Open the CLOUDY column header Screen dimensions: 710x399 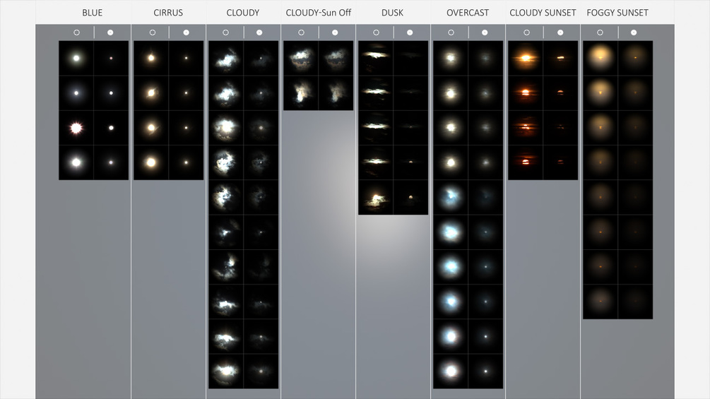point(243,13)
